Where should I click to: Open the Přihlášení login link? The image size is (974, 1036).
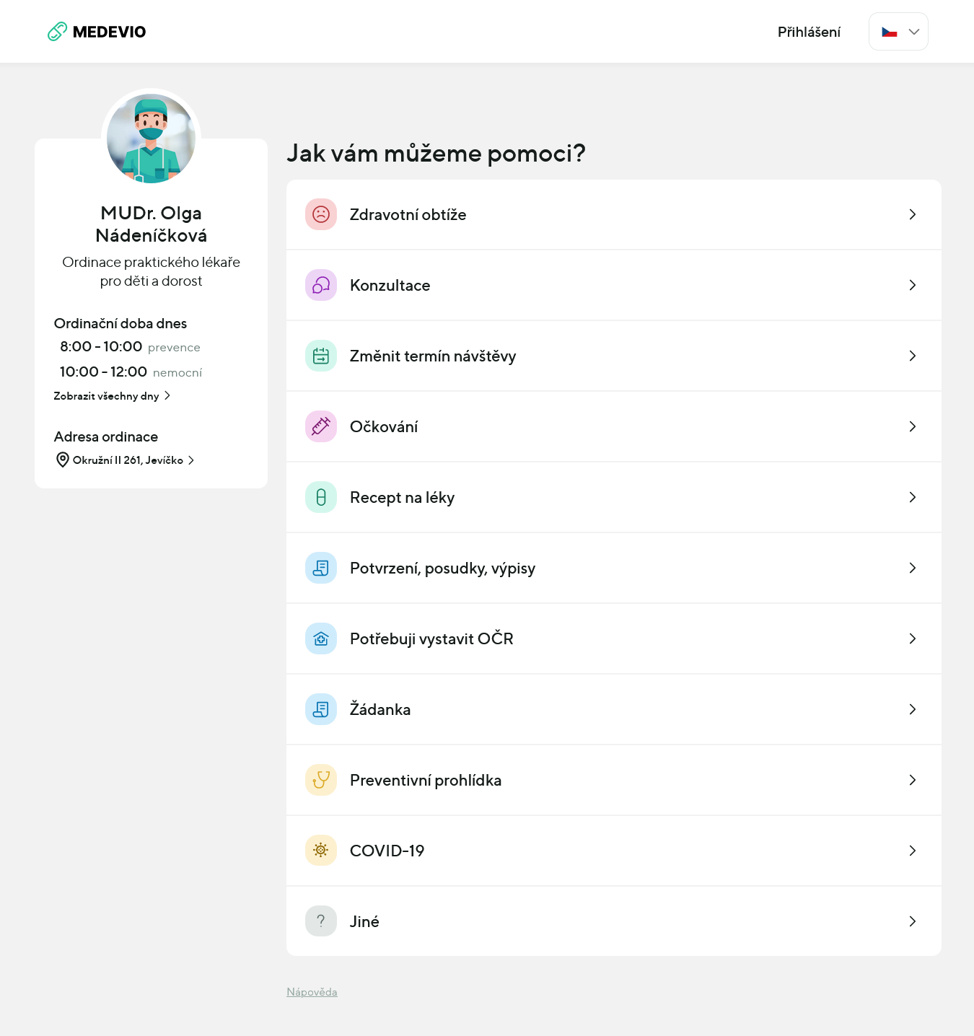[x=809, y=32]
